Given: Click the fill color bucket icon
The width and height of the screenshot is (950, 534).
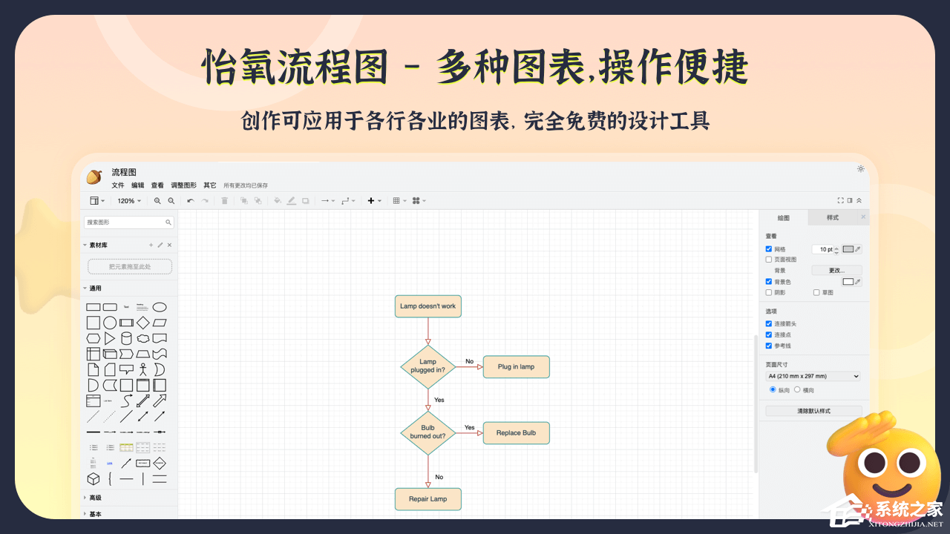Looking at the screenshot, I should 278,201.
